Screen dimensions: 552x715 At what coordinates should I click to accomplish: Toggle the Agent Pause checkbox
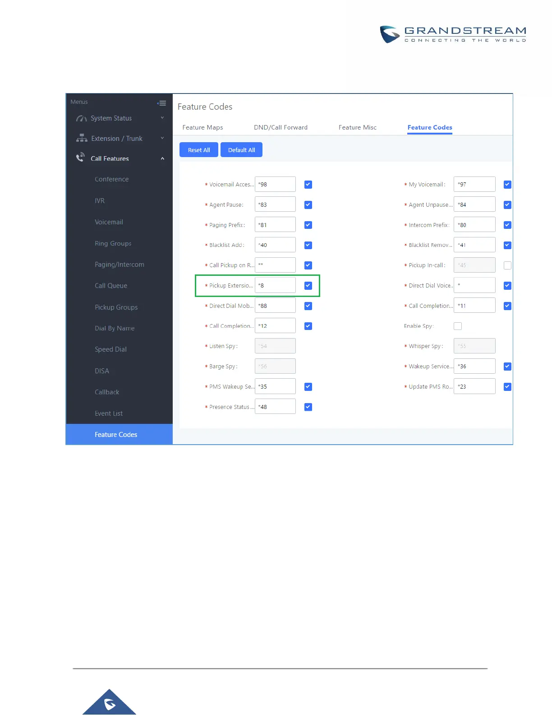click(308, 204)
